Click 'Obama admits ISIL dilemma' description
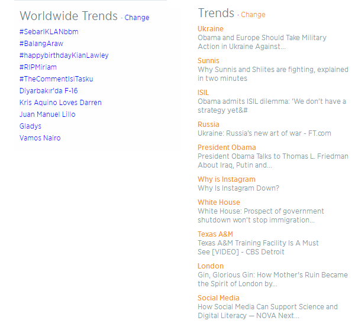This screenshot has width=355, height=324. [x=272, y=106]
